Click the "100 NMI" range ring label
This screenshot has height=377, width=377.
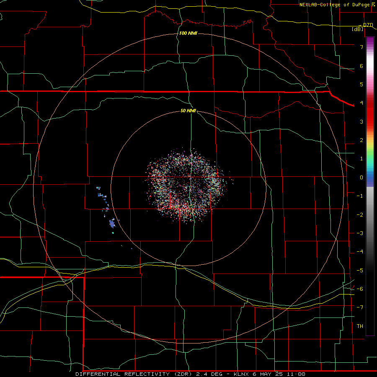pyautogui.click(x=188, y=33)
